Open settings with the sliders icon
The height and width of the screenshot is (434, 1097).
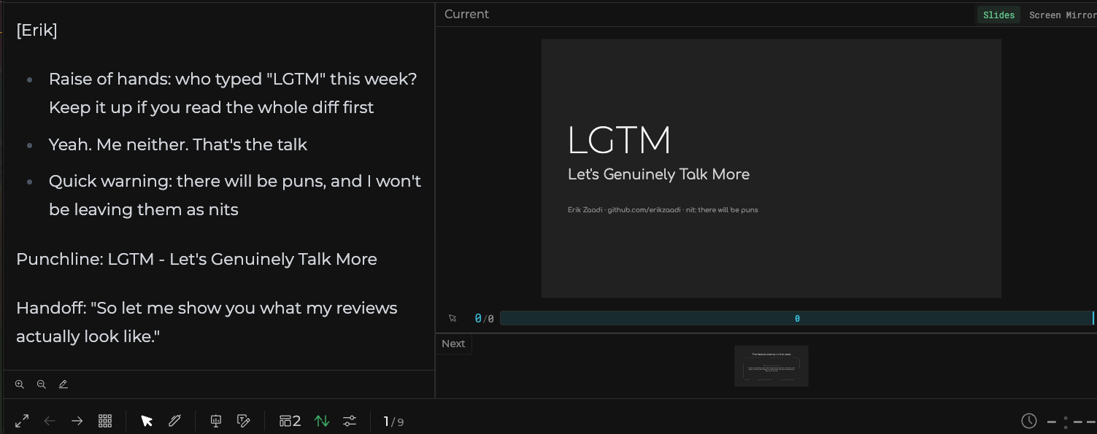click(350, 421)
